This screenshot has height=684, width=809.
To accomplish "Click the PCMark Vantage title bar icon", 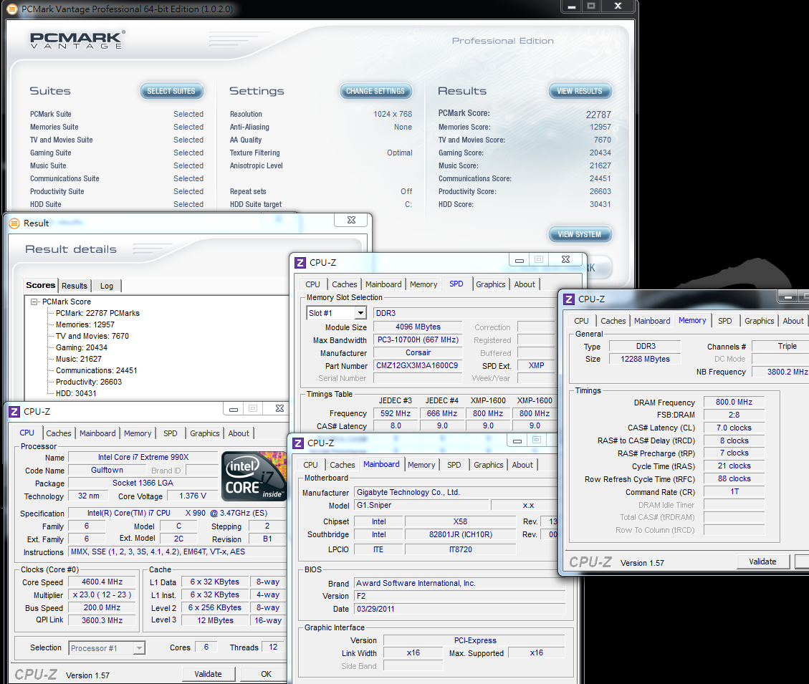I will click(x=12, y=9).
